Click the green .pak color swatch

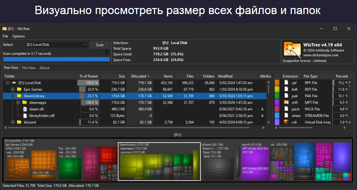click(277, 96)
